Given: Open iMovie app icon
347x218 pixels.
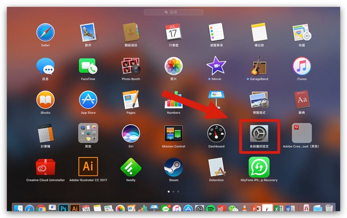Looking at the screenshot, I should coord(216,66).
